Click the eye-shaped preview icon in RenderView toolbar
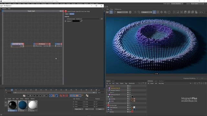The width and height of the screenshot is (207, 116). point(130,12)
